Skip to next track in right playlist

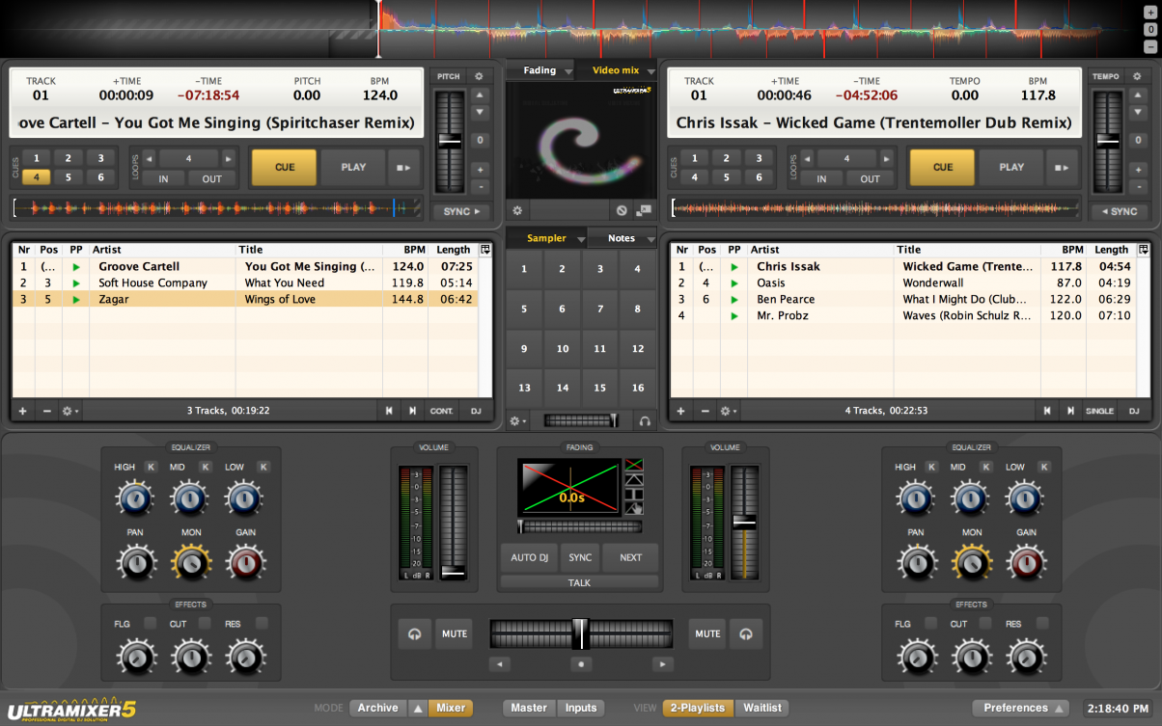tap(1070, 411)
